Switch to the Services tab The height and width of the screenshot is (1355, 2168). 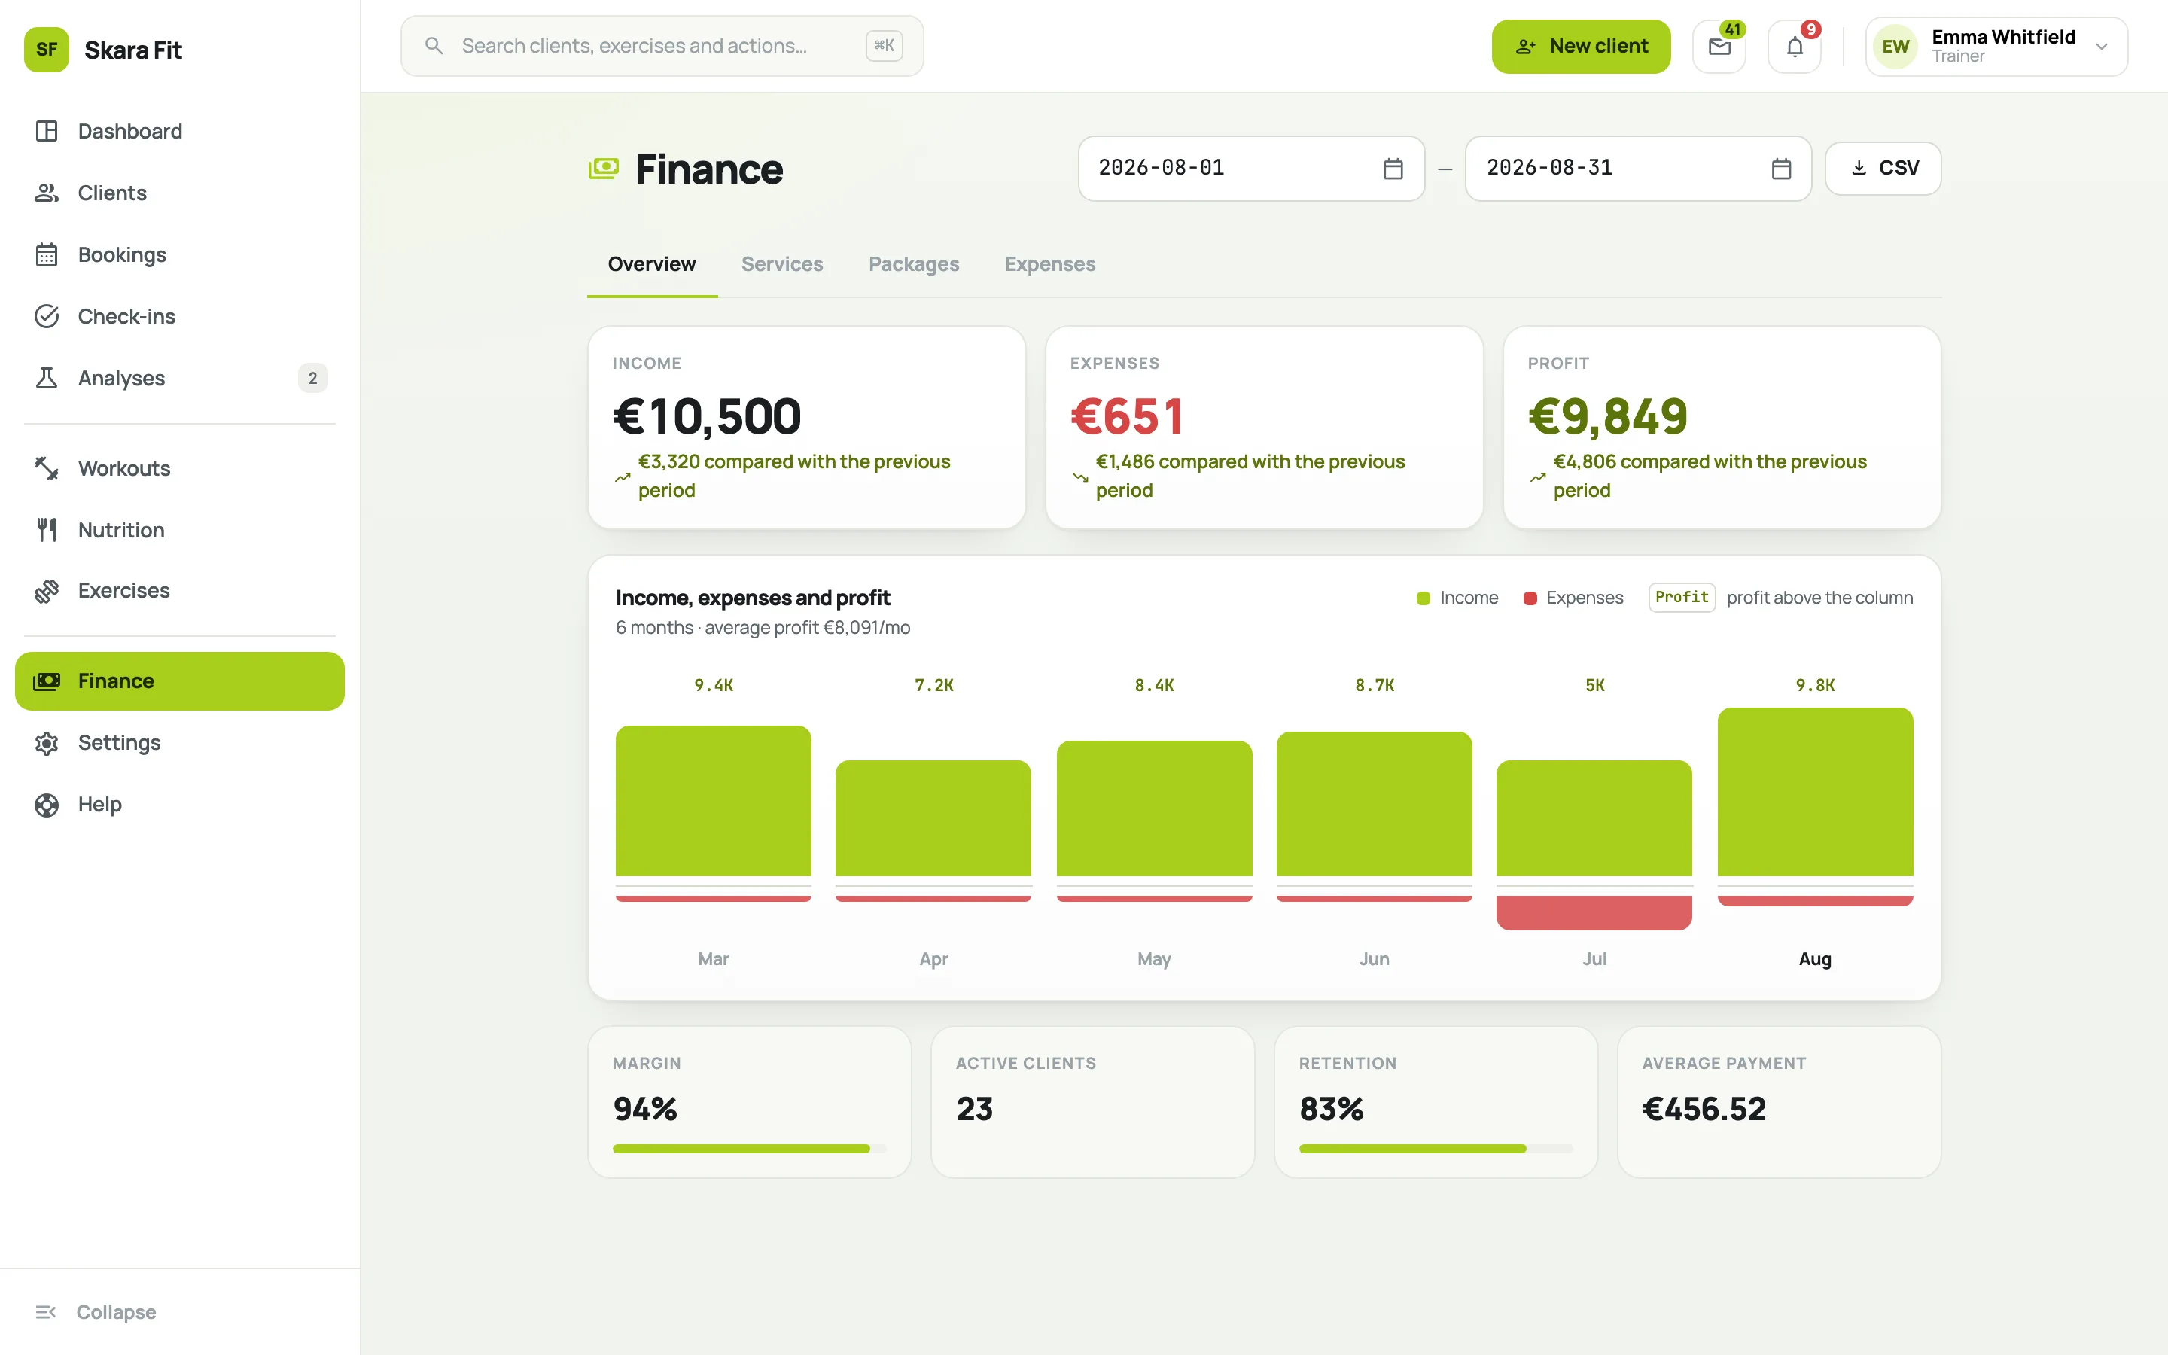pyautogui.click(x=782, y=264)
